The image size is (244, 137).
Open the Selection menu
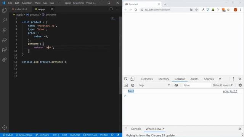27,3
